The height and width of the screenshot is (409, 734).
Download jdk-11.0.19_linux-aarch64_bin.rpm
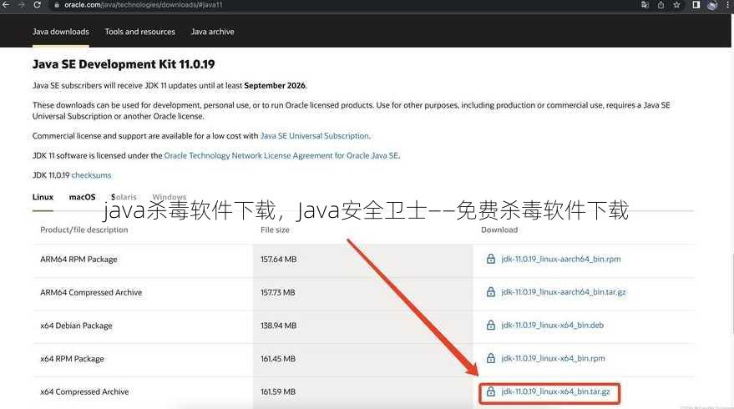click(561, 259)
